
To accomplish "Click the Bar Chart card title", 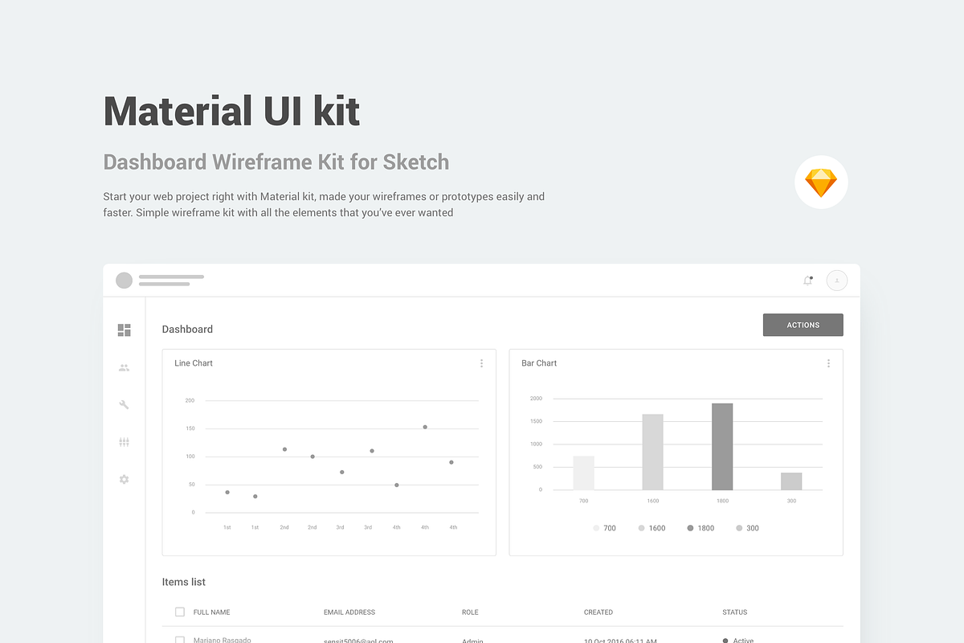I will tap(539, 363).
